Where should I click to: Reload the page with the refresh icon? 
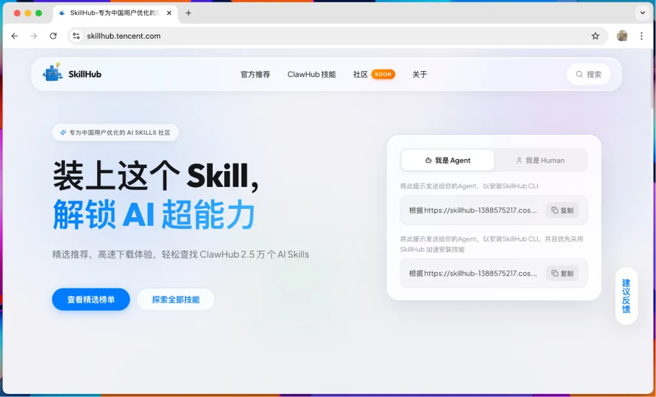[x=53, y=36]
